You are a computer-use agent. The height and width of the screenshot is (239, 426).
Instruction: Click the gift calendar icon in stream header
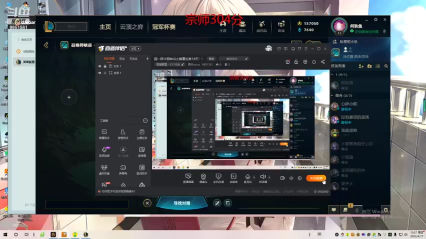pyautogui.click(x=288, y=62)
